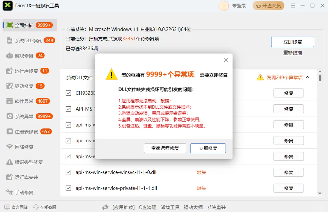The image size is (328, 212).
Task: Switch to 驱动修复 section
Action: point(30,86)
